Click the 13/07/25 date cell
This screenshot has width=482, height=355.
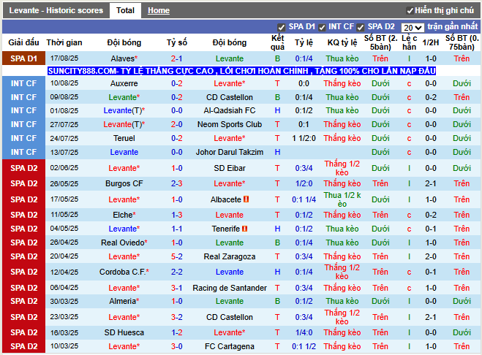pos(64,152)
